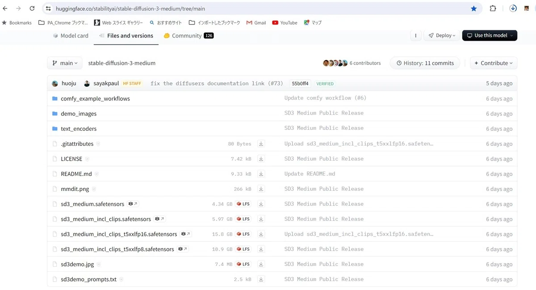Click the LFS badge for sd3demo.jpg
This screenshot has width=536, height=290.
(243, 264)
